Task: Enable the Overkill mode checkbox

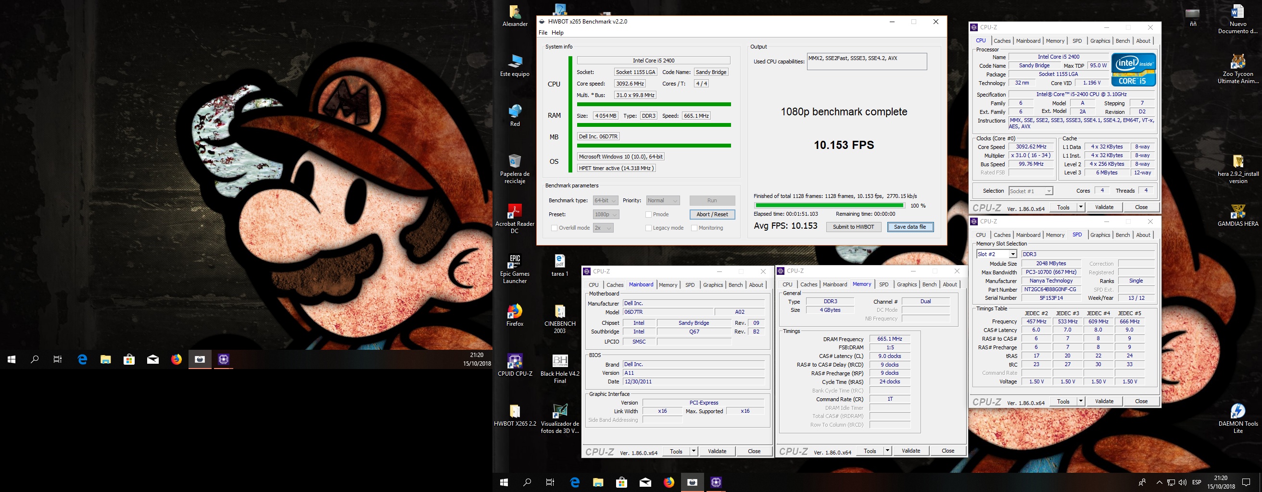Action: 554,228
